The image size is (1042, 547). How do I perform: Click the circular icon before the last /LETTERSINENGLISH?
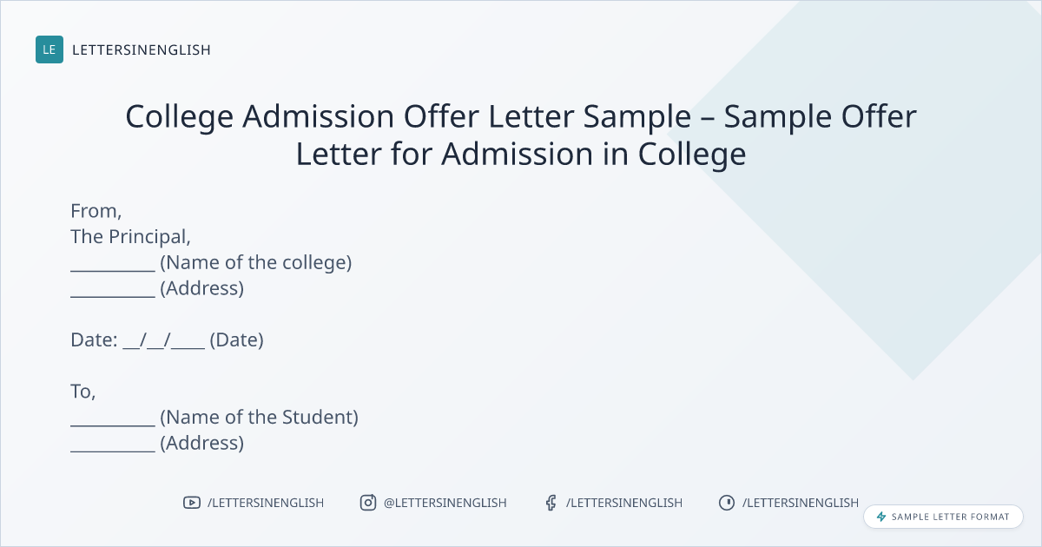click(727, 503)
